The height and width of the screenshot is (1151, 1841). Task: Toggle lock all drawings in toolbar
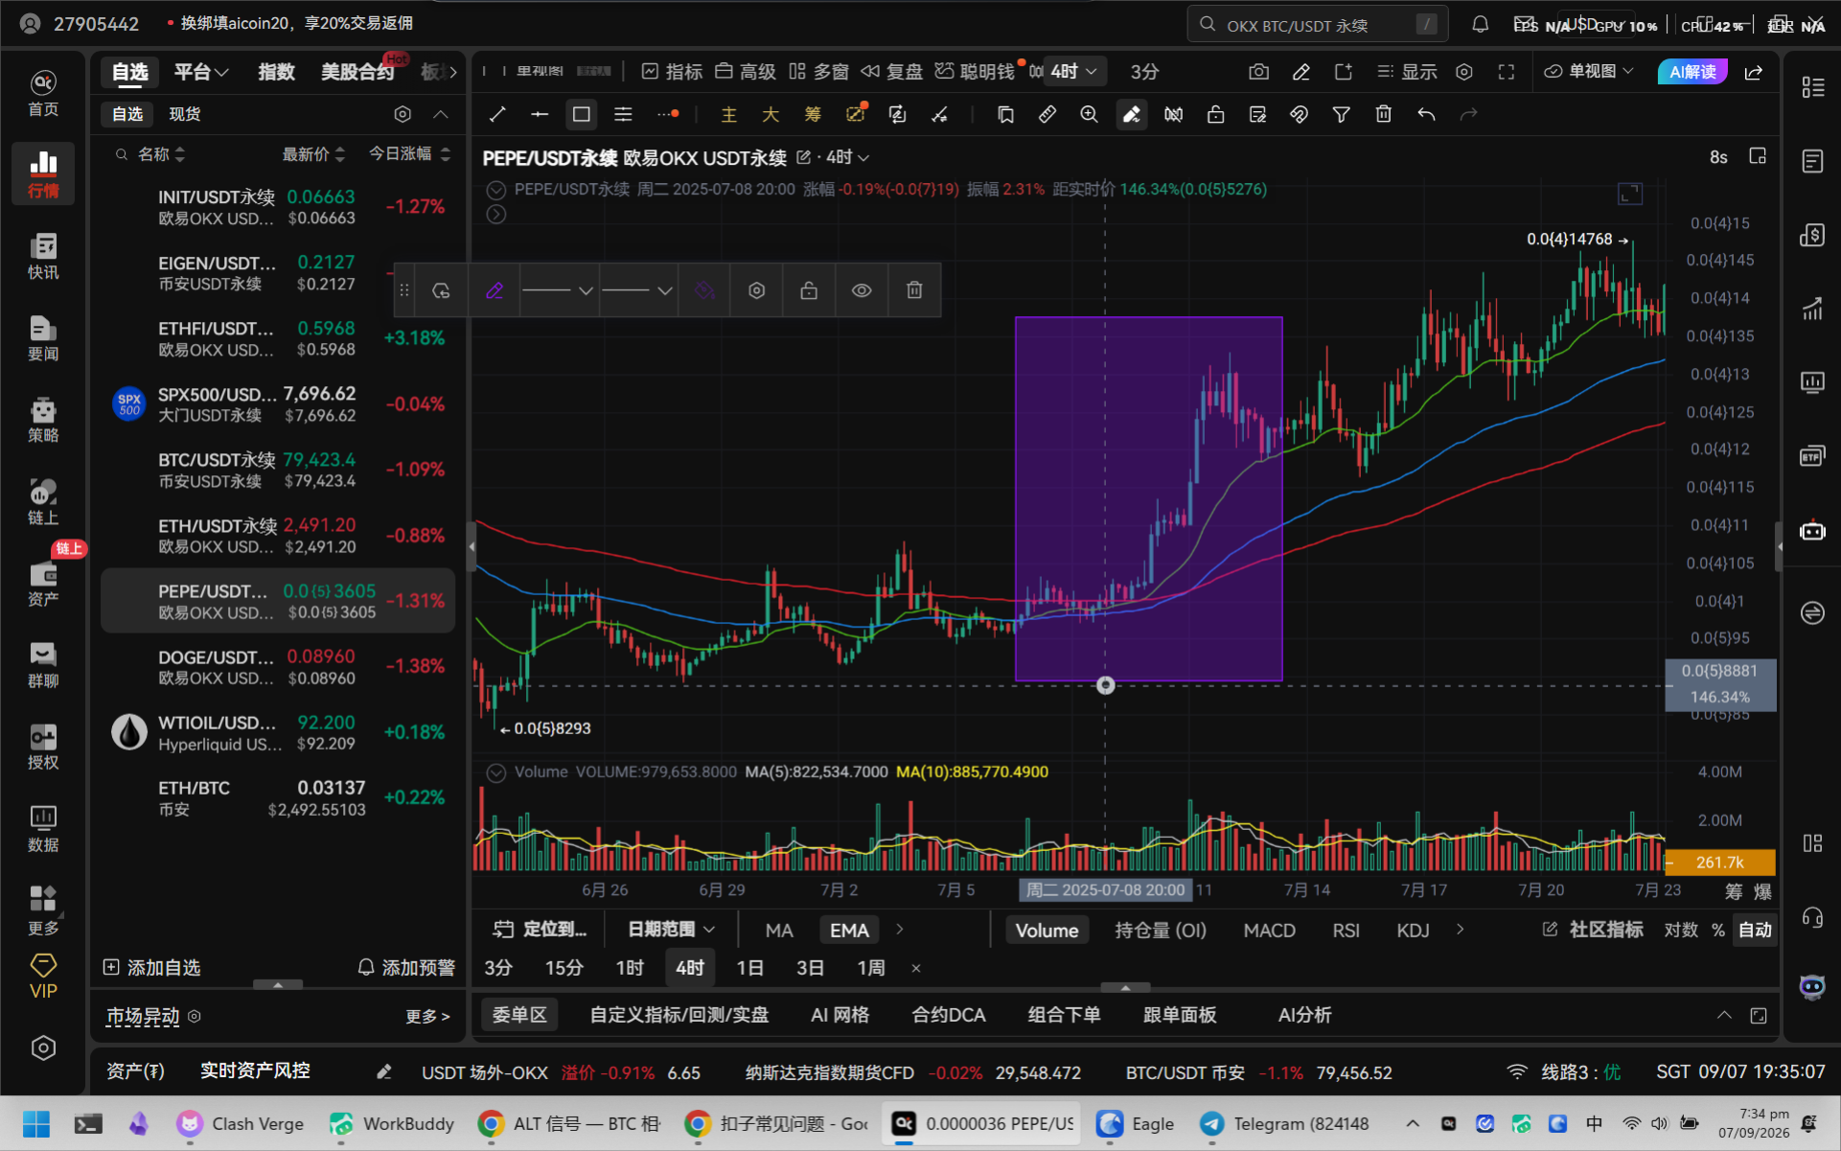coord(1215,115)
